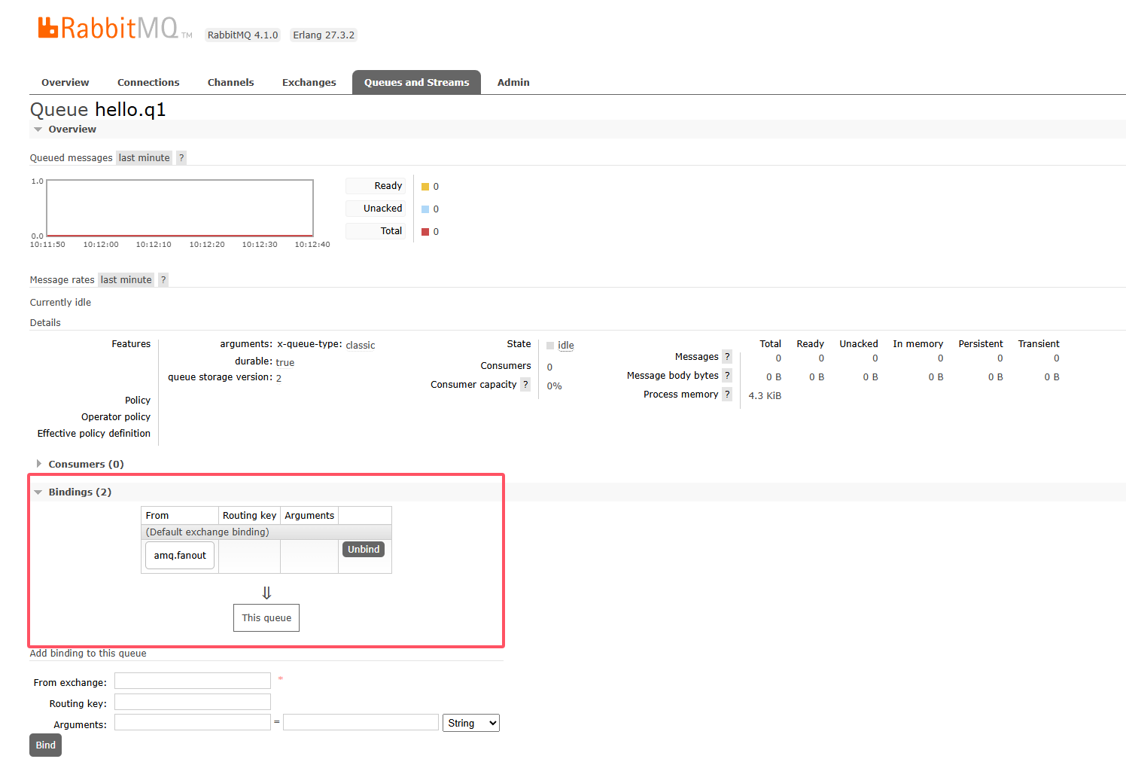Click the (Default exchange binding) row

tap(266, 532)
